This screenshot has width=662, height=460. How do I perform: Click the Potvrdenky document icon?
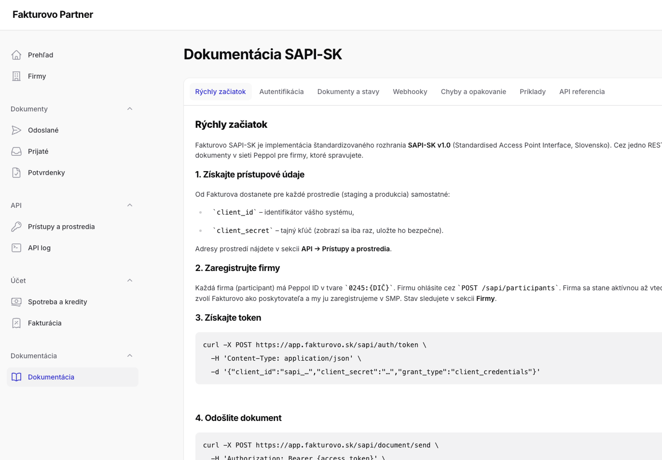[x=16, y=173]
